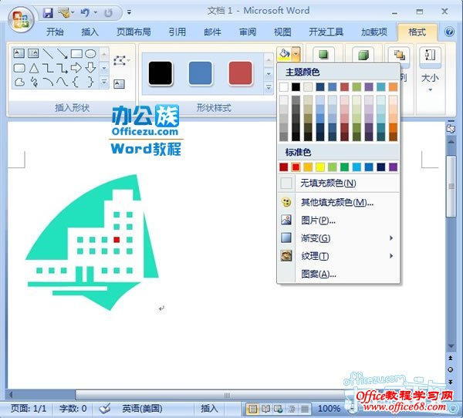463x418 pixels.
Task: Switch to Web Layout view
Action: coord(278,409)
